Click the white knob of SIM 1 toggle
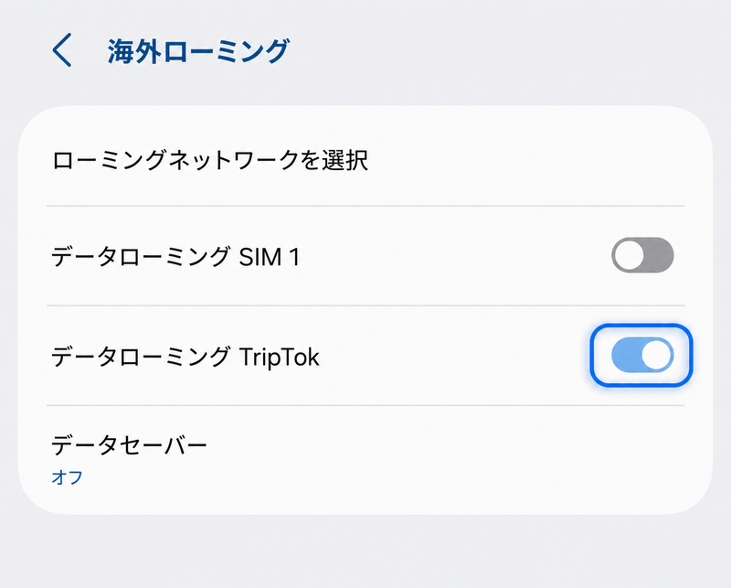 pos(629,255)
